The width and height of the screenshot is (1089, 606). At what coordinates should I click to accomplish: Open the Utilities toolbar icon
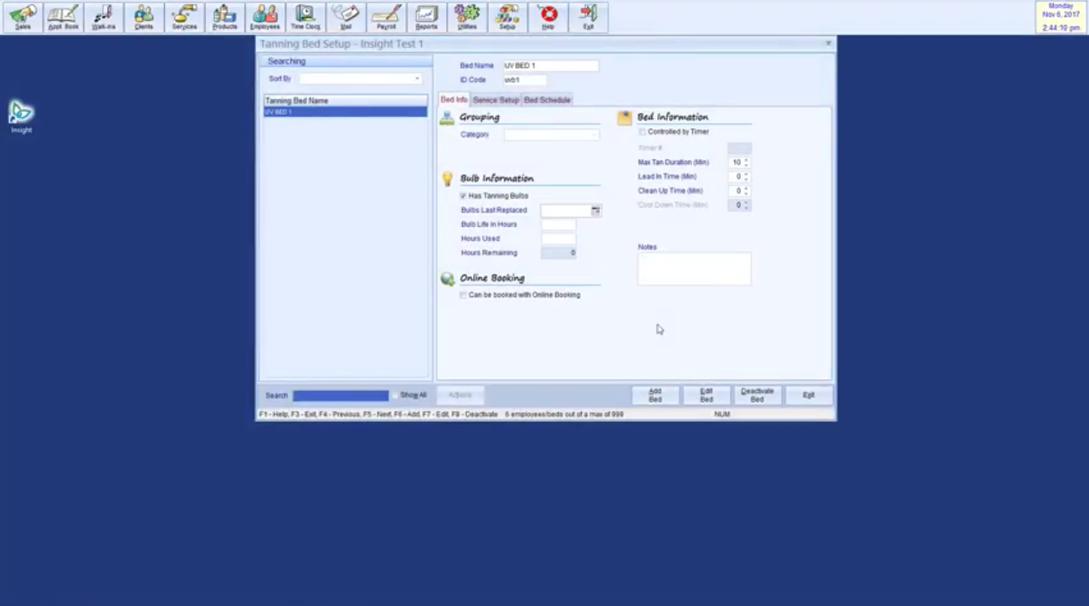pos(467,18)
